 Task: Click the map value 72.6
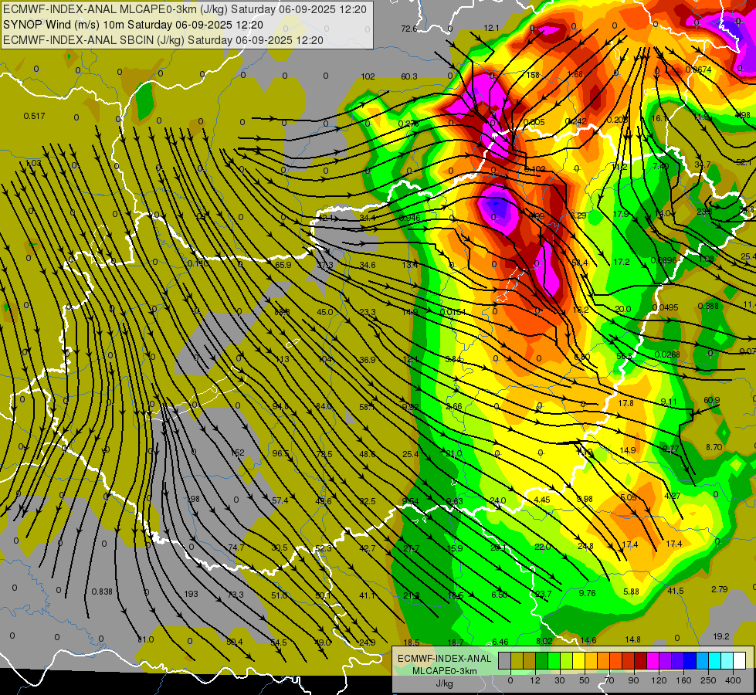click(x=409, y=29)
